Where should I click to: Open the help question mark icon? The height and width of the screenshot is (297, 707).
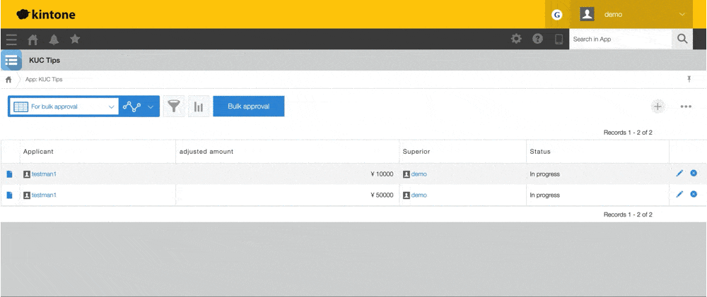537,39
